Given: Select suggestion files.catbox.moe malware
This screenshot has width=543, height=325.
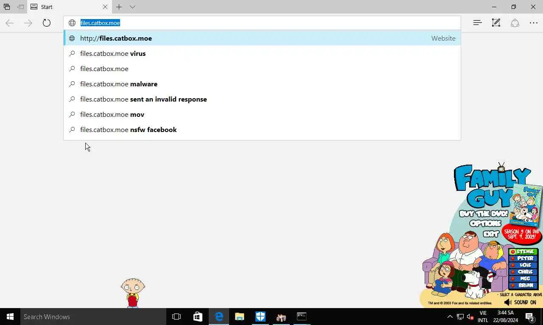Looking at the screenshot, I should [262, 84].
